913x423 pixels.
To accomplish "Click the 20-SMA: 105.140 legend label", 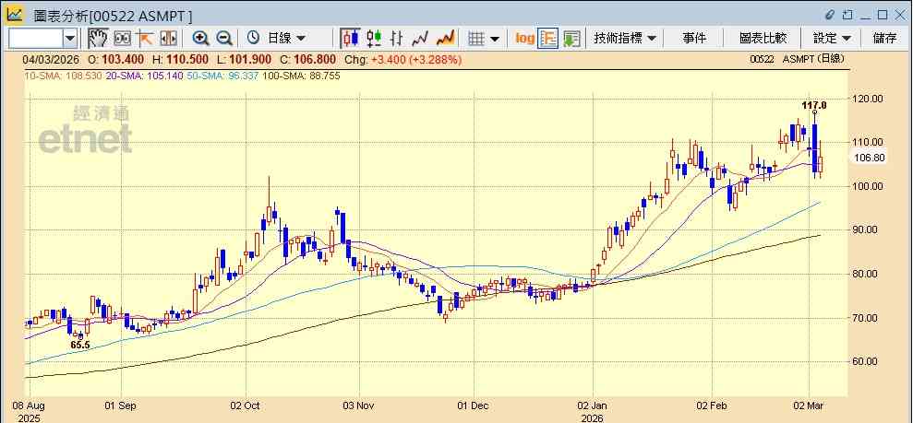I will [x=144, y=76].
